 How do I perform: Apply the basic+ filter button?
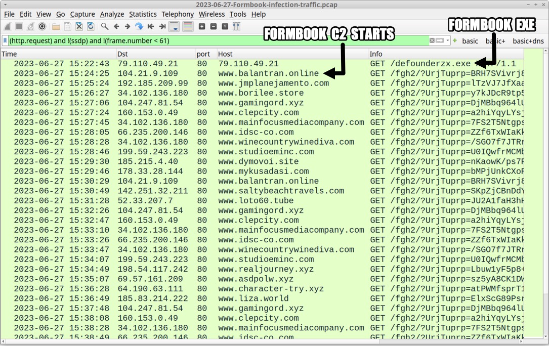pos(495,41)
